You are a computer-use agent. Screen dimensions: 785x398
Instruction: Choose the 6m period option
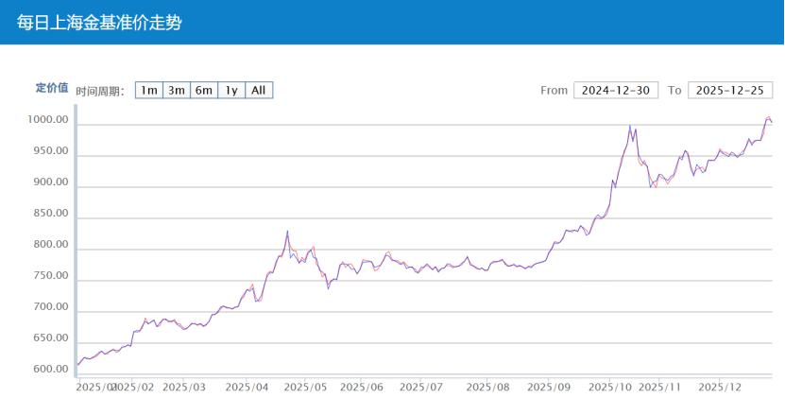coord(203,91)
